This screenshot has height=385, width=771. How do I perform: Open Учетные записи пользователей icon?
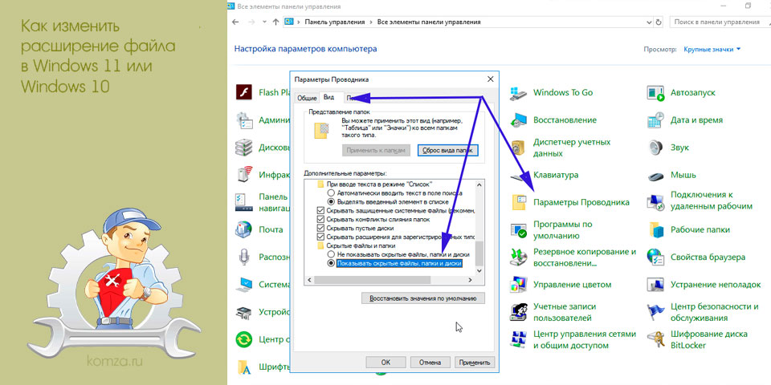[518, 312]
